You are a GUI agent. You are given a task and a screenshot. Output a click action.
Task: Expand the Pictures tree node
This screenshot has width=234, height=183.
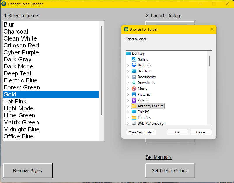pyautogui.click(x=128, y=94)
